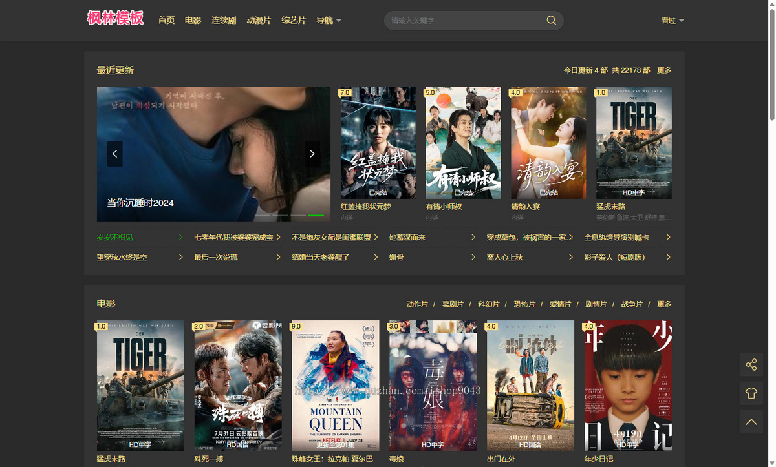Viewport: 776px width, 467px height.
Task: Click arrow next to 媚骨
Action: (473, 257)
